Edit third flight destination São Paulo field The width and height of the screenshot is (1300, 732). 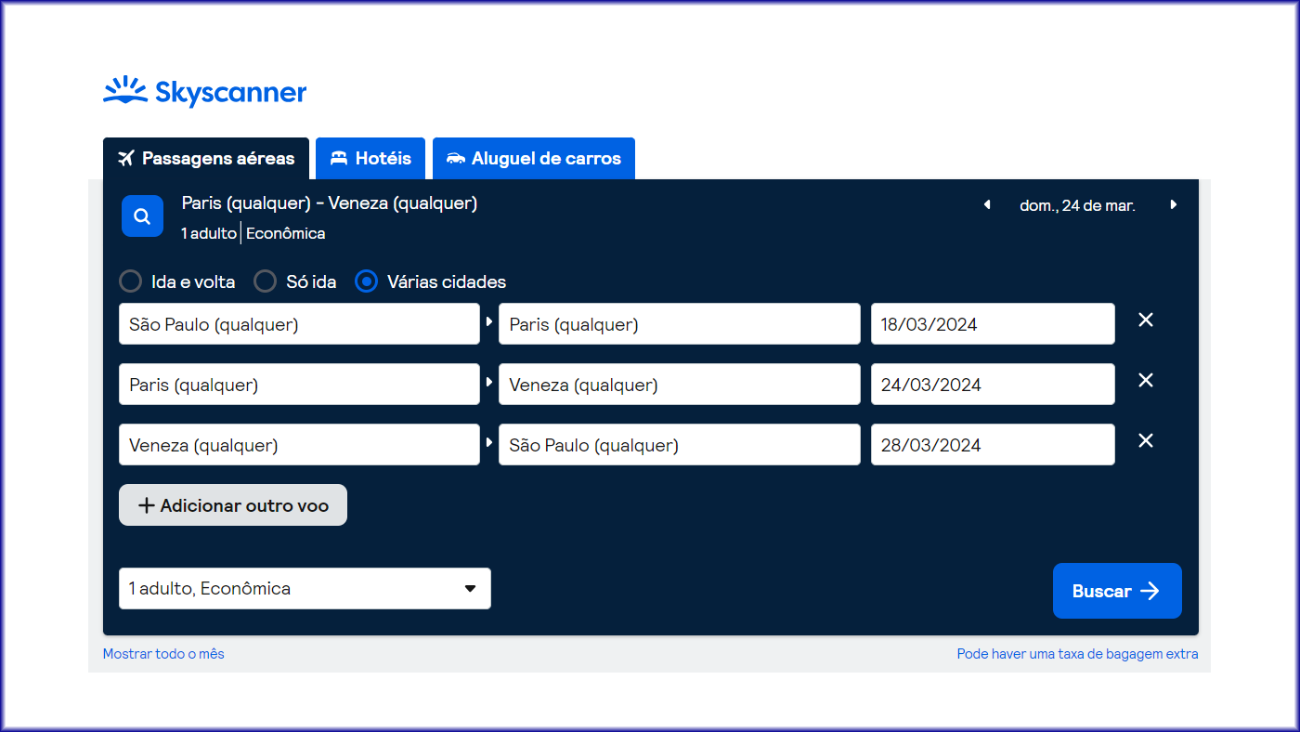coord(680,445)
